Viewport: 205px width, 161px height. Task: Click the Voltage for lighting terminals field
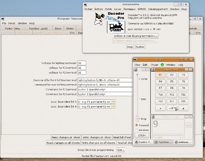point(82,63)
